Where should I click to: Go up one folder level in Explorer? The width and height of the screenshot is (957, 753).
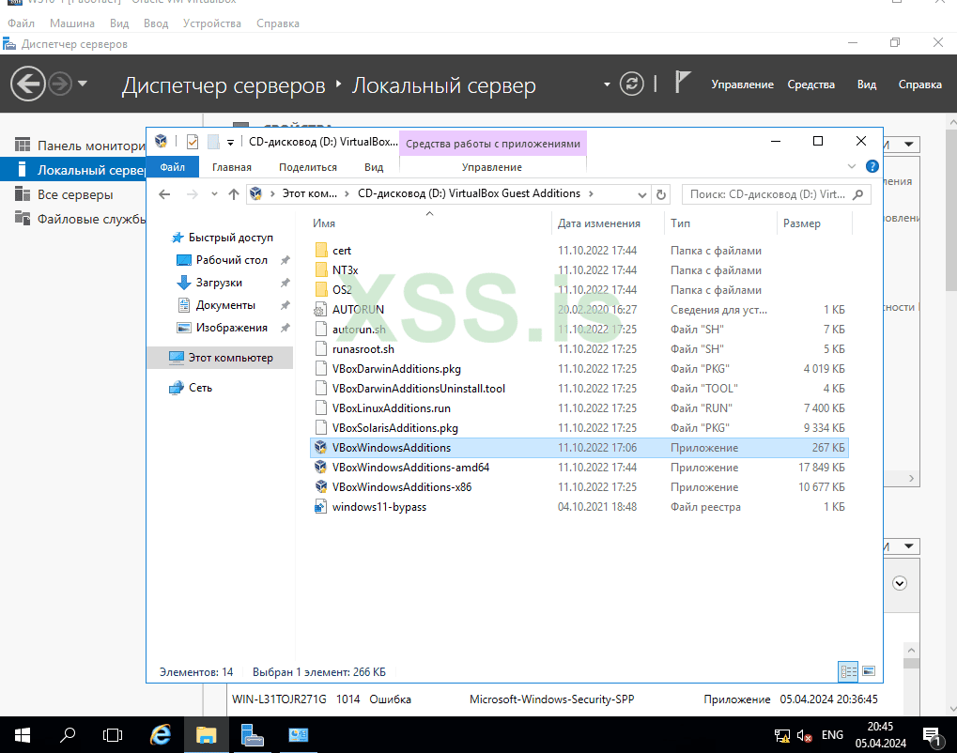coord(234,194)
